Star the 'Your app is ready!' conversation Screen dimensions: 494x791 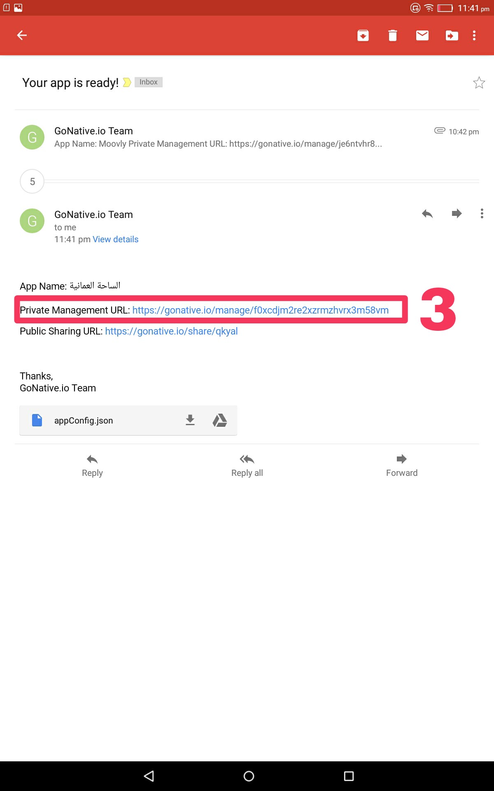tap(479, 83)
